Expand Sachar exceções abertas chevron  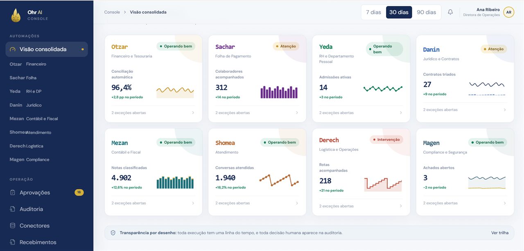pyautogui.click(x=297, y=113)
